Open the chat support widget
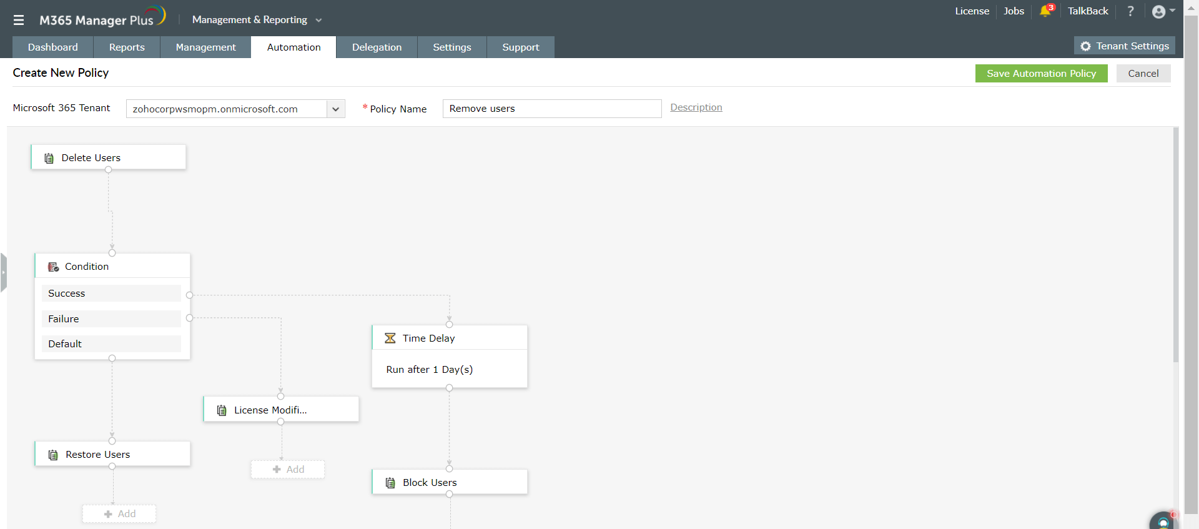The image size is (1199, 529). (1163, 521)
